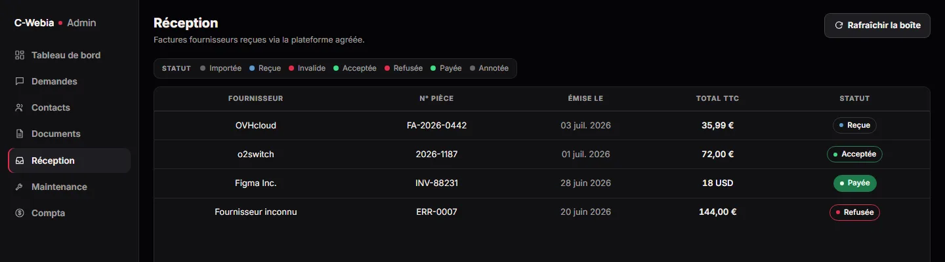
Task: Select the o2switch invoice number 2026-1187
Action: click(x=436, y=155)
